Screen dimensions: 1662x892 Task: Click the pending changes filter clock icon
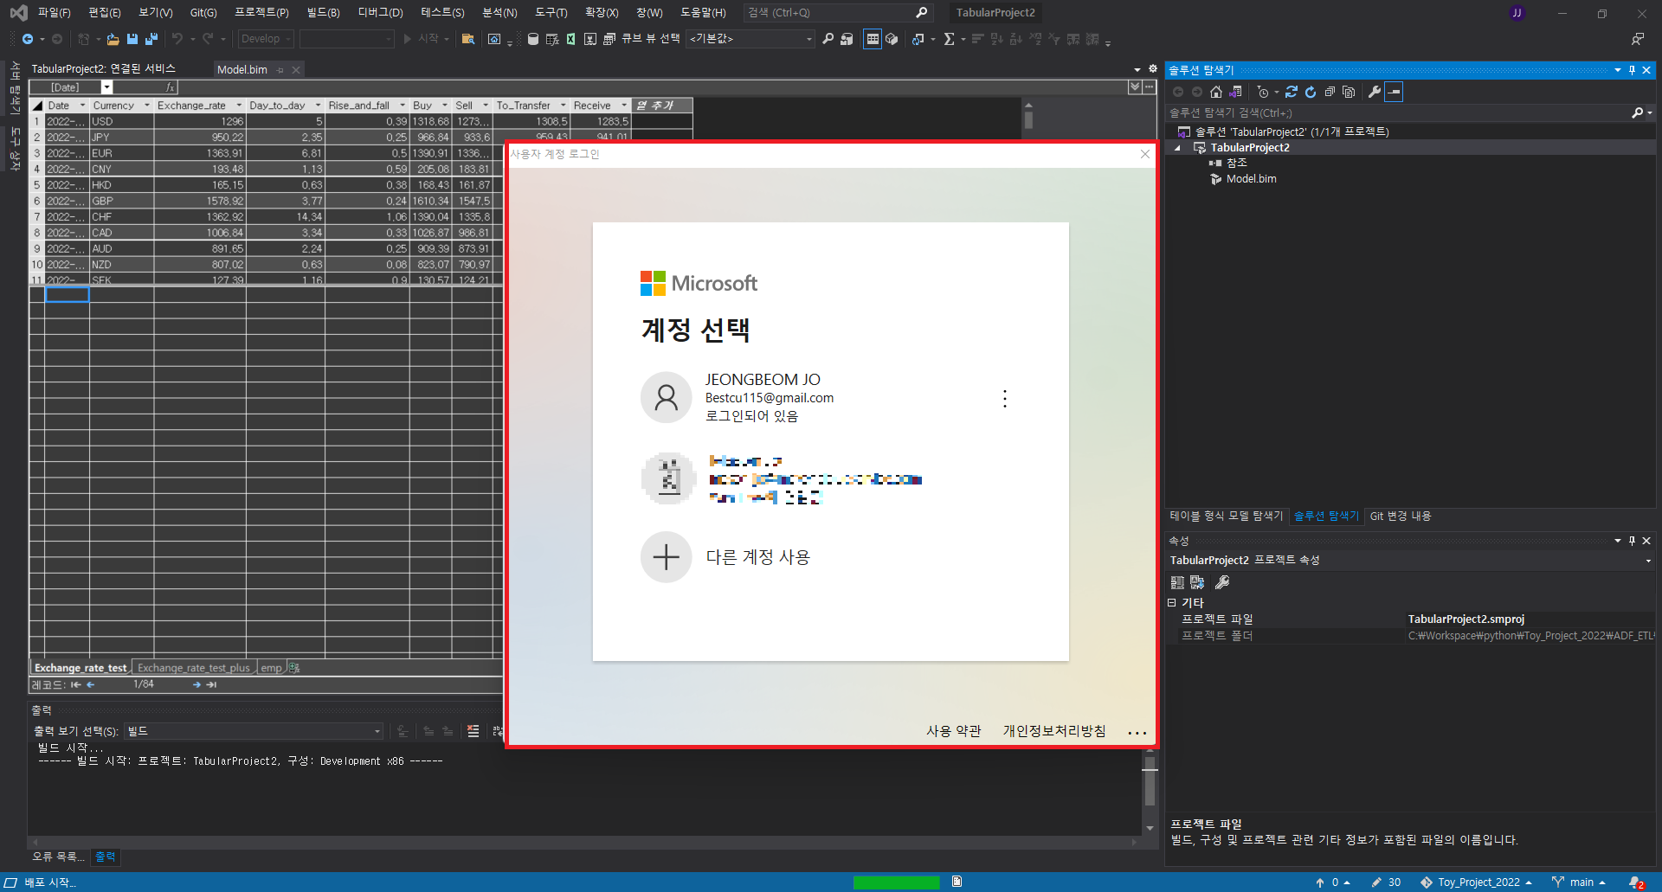[x=1263, y=92]
